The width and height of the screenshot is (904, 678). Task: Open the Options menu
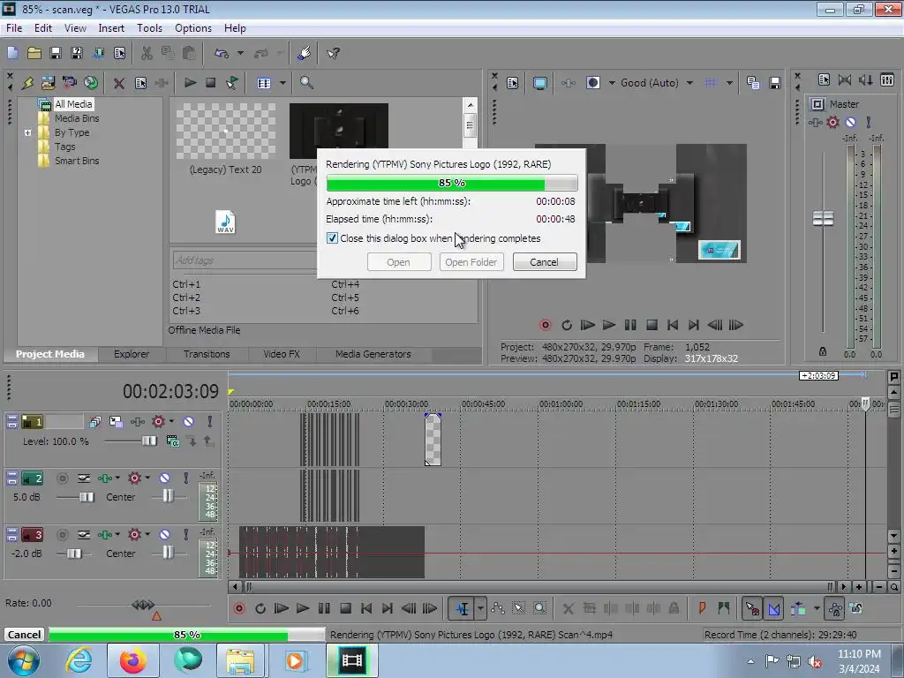[x=193, y=27]
